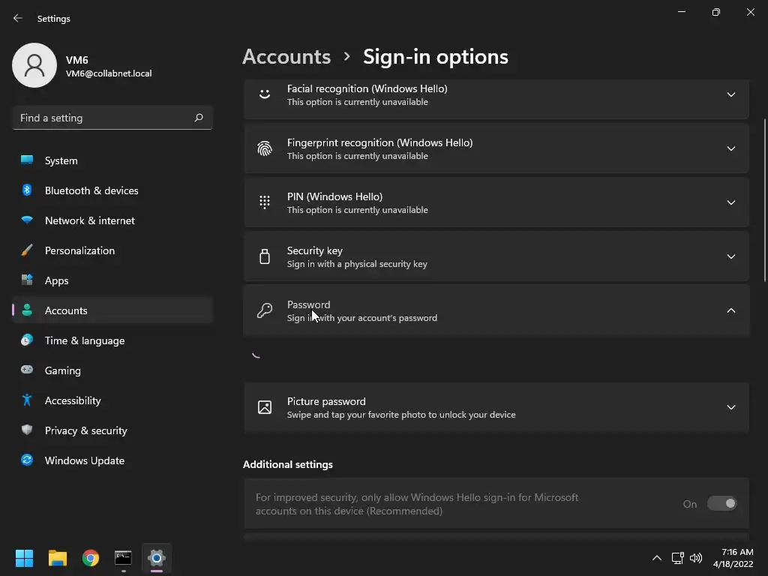Select Privacy & security in sidebar
The height and width of the screenshot is (576, 768).
point(85,430)
